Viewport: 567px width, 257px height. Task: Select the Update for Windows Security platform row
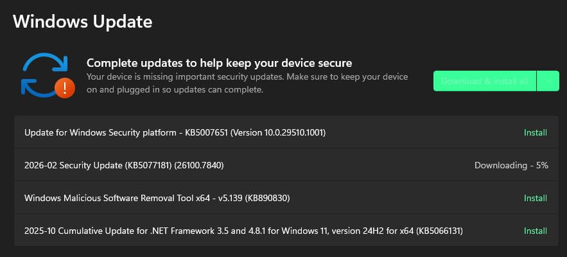[286, 132]
